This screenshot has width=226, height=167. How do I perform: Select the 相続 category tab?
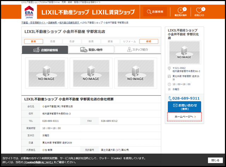pos(149,41)
